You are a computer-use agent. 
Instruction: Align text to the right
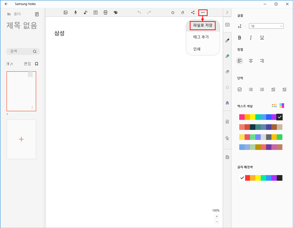point(262,61)
